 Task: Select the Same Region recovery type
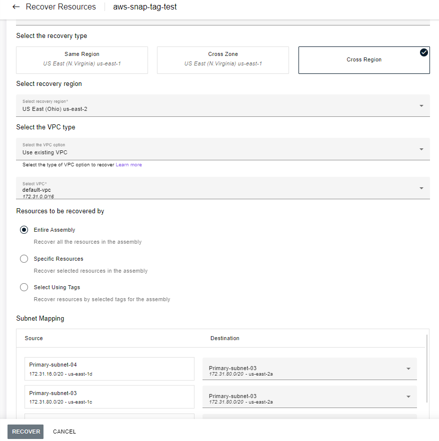[81, 59]
